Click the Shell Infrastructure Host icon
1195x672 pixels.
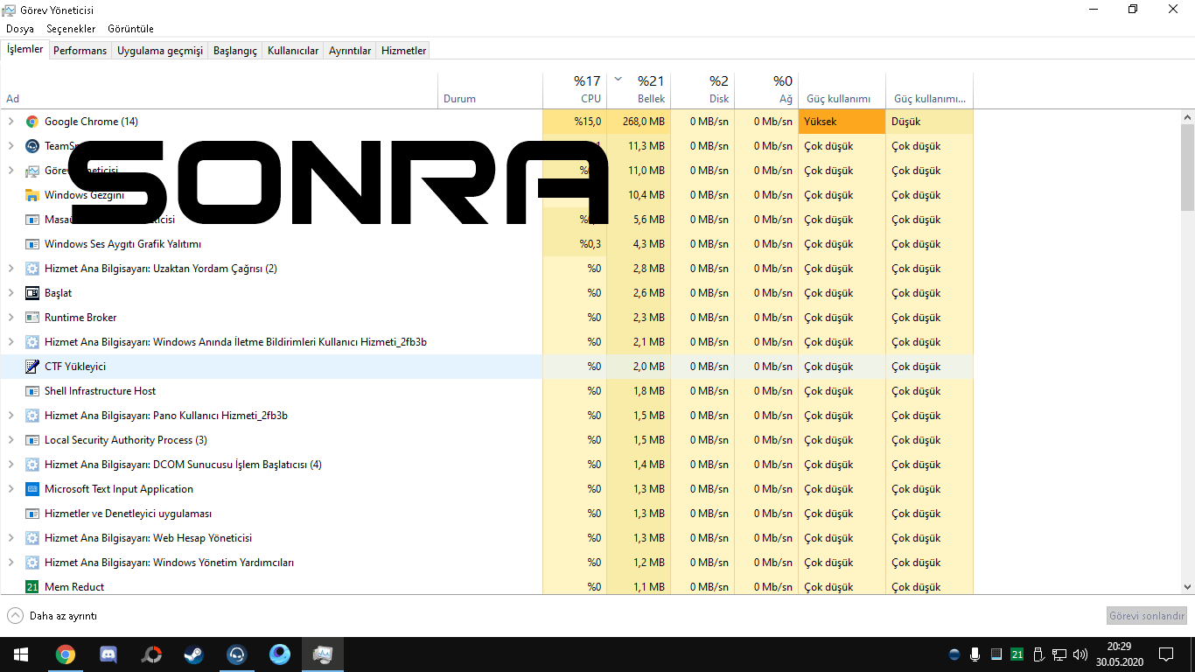pyautogui.click(x=32, y=391)
